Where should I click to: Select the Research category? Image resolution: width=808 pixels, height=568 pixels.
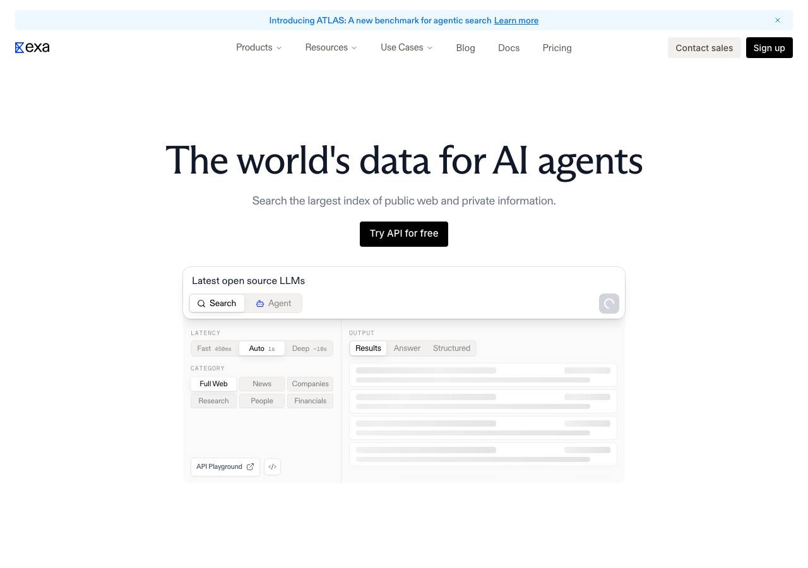(x=213, y=401)
